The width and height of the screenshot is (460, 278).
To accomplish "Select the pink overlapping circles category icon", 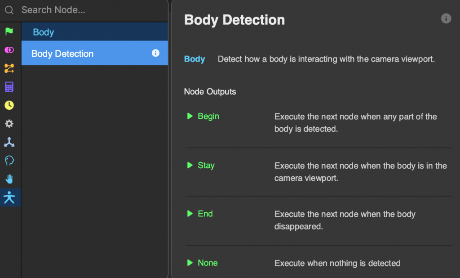I will [x=9, y=50].
